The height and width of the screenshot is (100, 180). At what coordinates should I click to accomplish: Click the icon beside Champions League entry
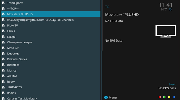[x=3, y=42]
